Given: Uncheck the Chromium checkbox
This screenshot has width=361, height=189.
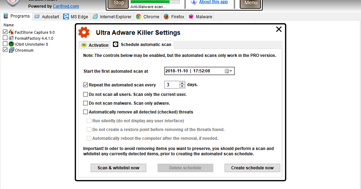Looking at the screenshot, I should tap(5, 50).
